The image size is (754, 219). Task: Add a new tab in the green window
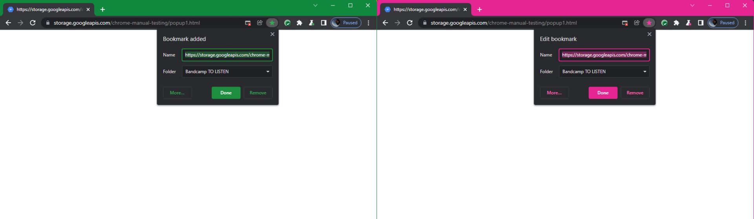(x=102, y=9)
